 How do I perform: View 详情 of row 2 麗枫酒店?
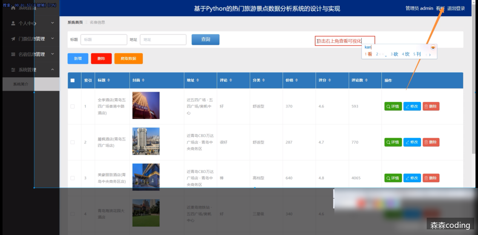(x=393, y=142)
